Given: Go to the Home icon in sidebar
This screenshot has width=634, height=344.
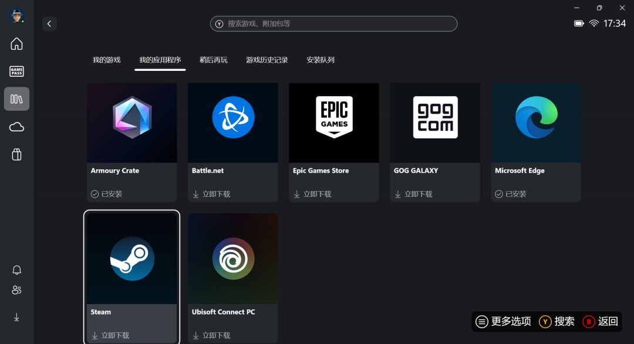Looking at the screenshot, I should tap(16, 43).
